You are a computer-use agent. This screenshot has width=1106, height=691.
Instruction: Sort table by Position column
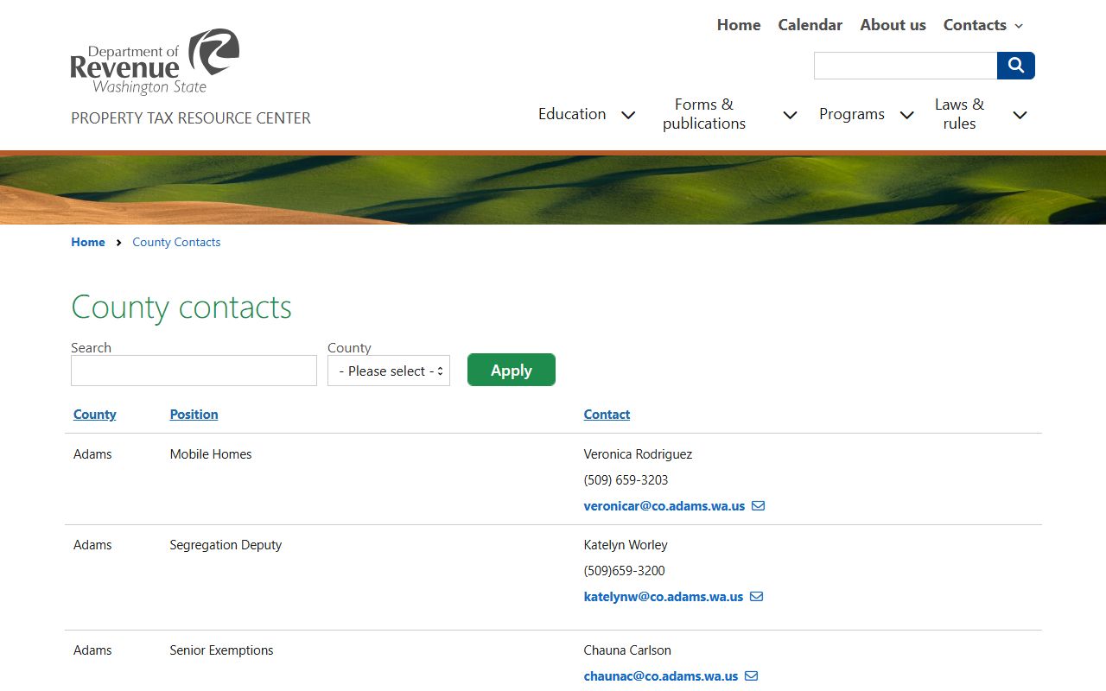(194, 415)
